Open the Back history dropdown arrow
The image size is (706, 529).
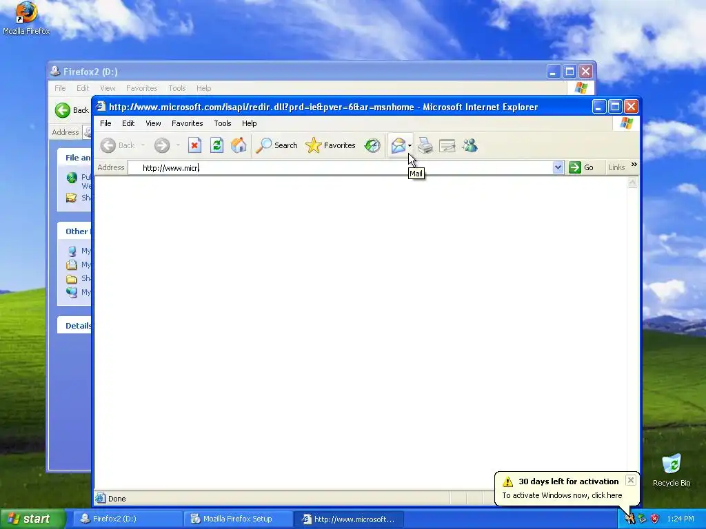(143, 145)
